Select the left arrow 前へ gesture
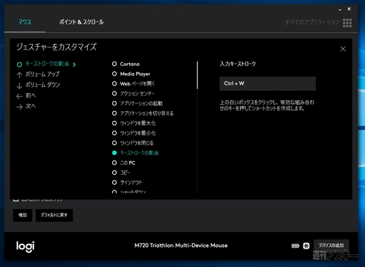This screenshot has width=365, height=267. coord(26,96)
